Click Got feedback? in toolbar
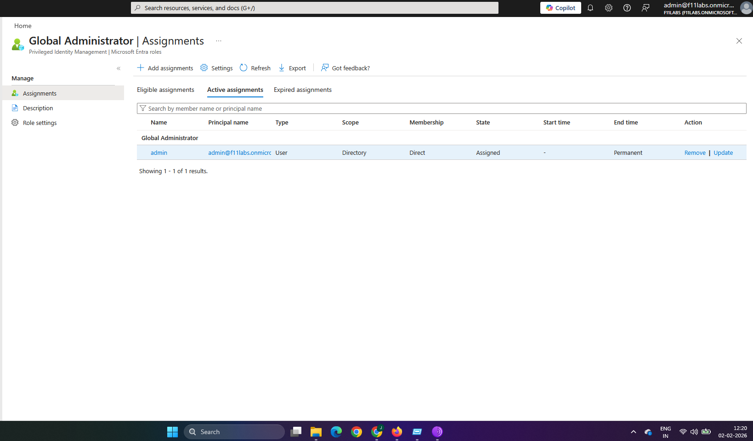The width and height of the screenshot is (753, 441). click(345, 68)
